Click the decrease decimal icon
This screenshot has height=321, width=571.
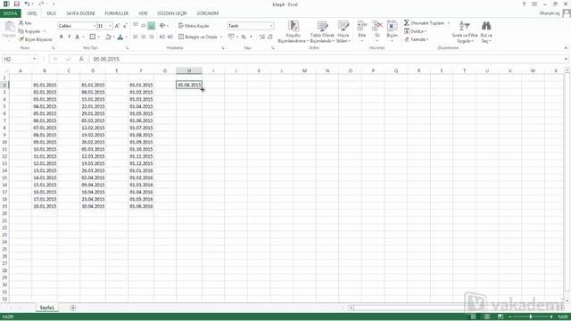(x=269, y=37)
